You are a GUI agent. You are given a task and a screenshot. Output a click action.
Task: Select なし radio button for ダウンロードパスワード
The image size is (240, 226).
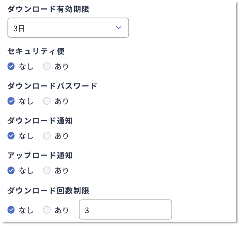(11, 101)
